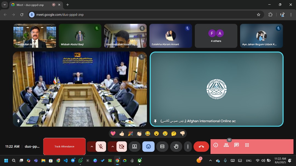Screen dimensions: 296x166
Task: Expand video settings arrow beside camera
Action: pyautogui.click(x=112, y=147)
